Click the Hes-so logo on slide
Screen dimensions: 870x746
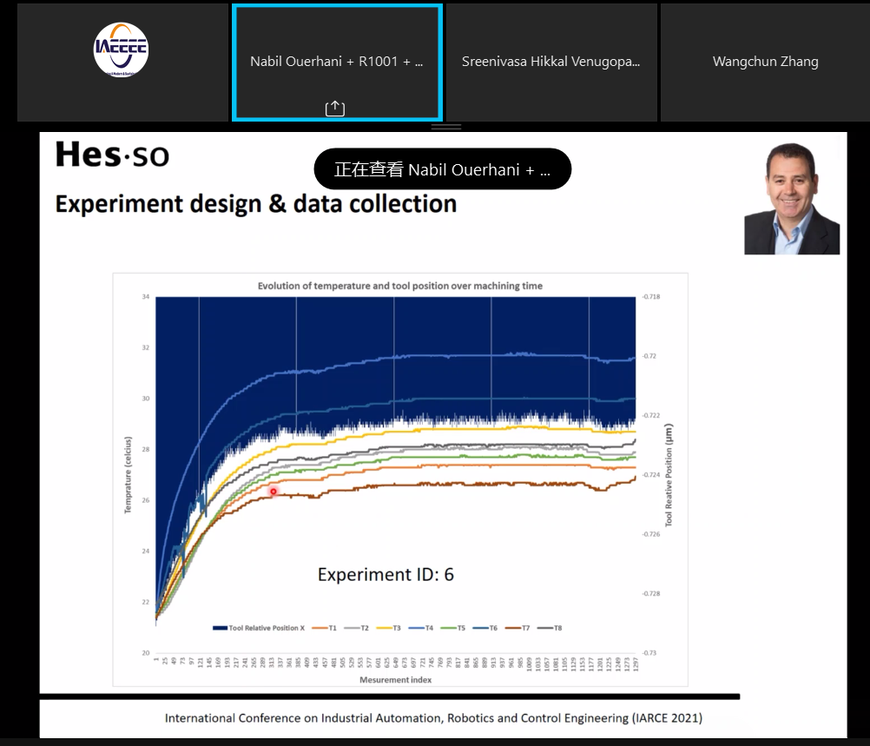tap(112, 155)
